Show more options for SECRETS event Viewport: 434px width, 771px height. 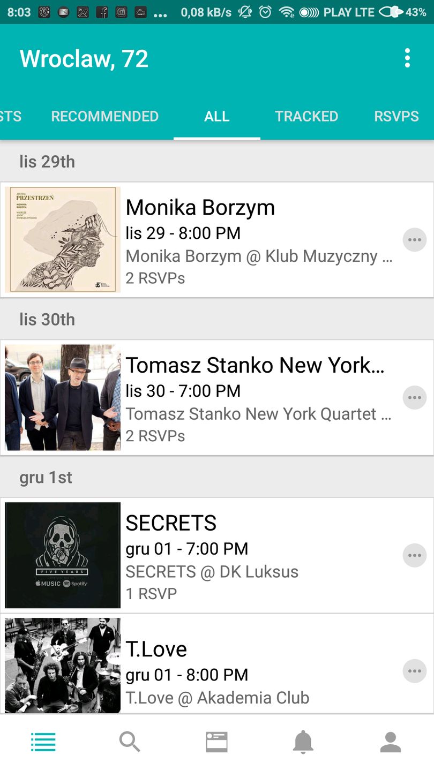[414, 556]
